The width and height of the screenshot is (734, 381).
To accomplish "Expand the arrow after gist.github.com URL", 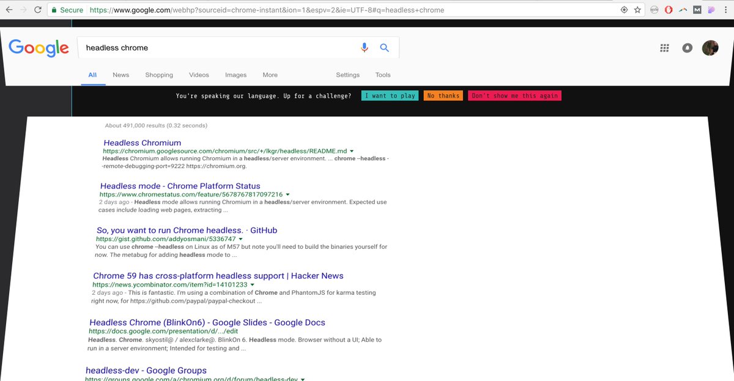I will pos(240,239).
